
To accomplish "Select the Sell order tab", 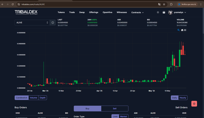I will (115, 108).
